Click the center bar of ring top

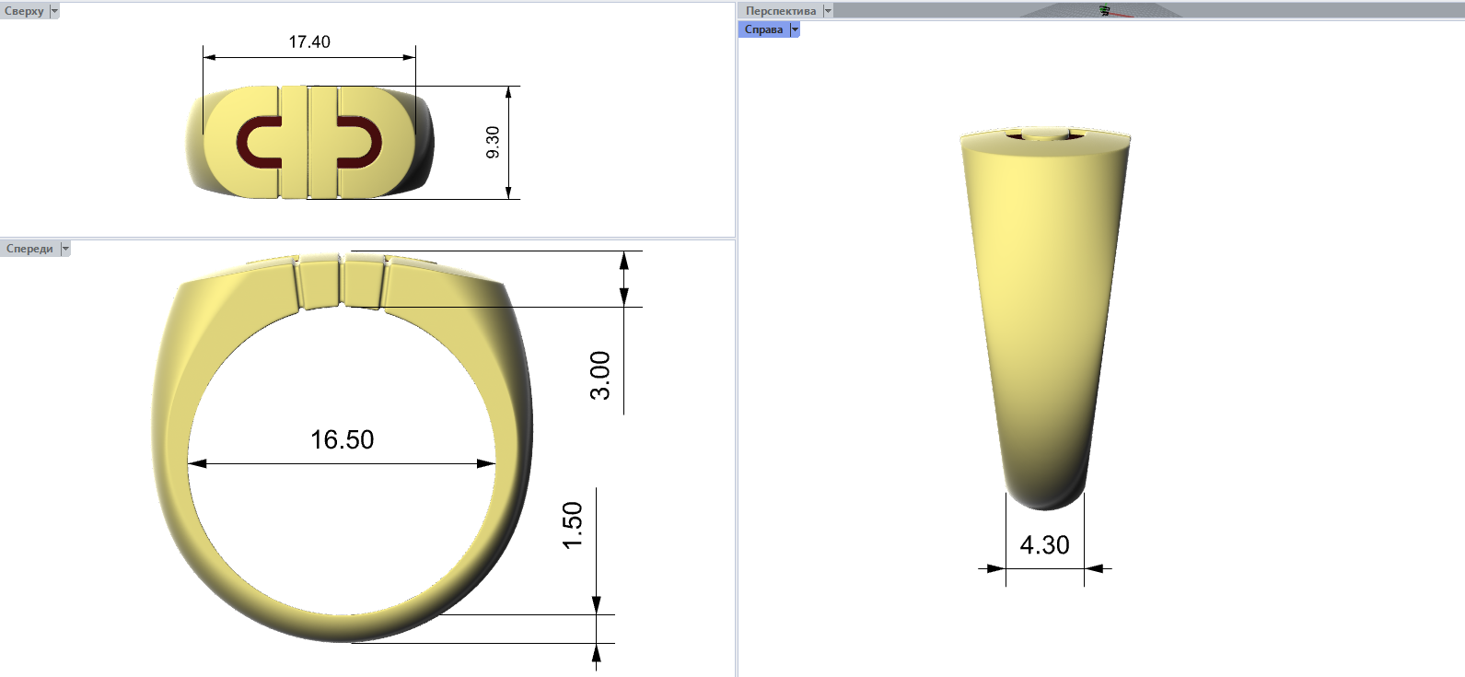click(x=308, y=143)
